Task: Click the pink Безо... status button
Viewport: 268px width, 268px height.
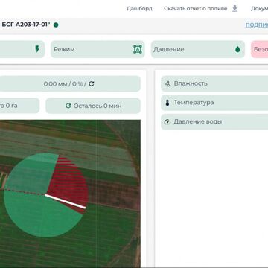Action: [260, 49]
